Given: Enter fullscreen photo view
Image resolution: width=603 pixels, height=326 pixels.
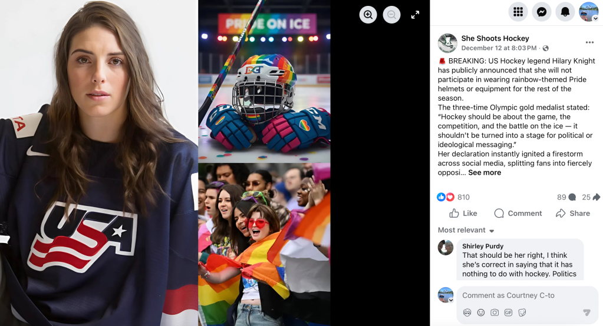Looking at the screenshot, I should point(415,15).
